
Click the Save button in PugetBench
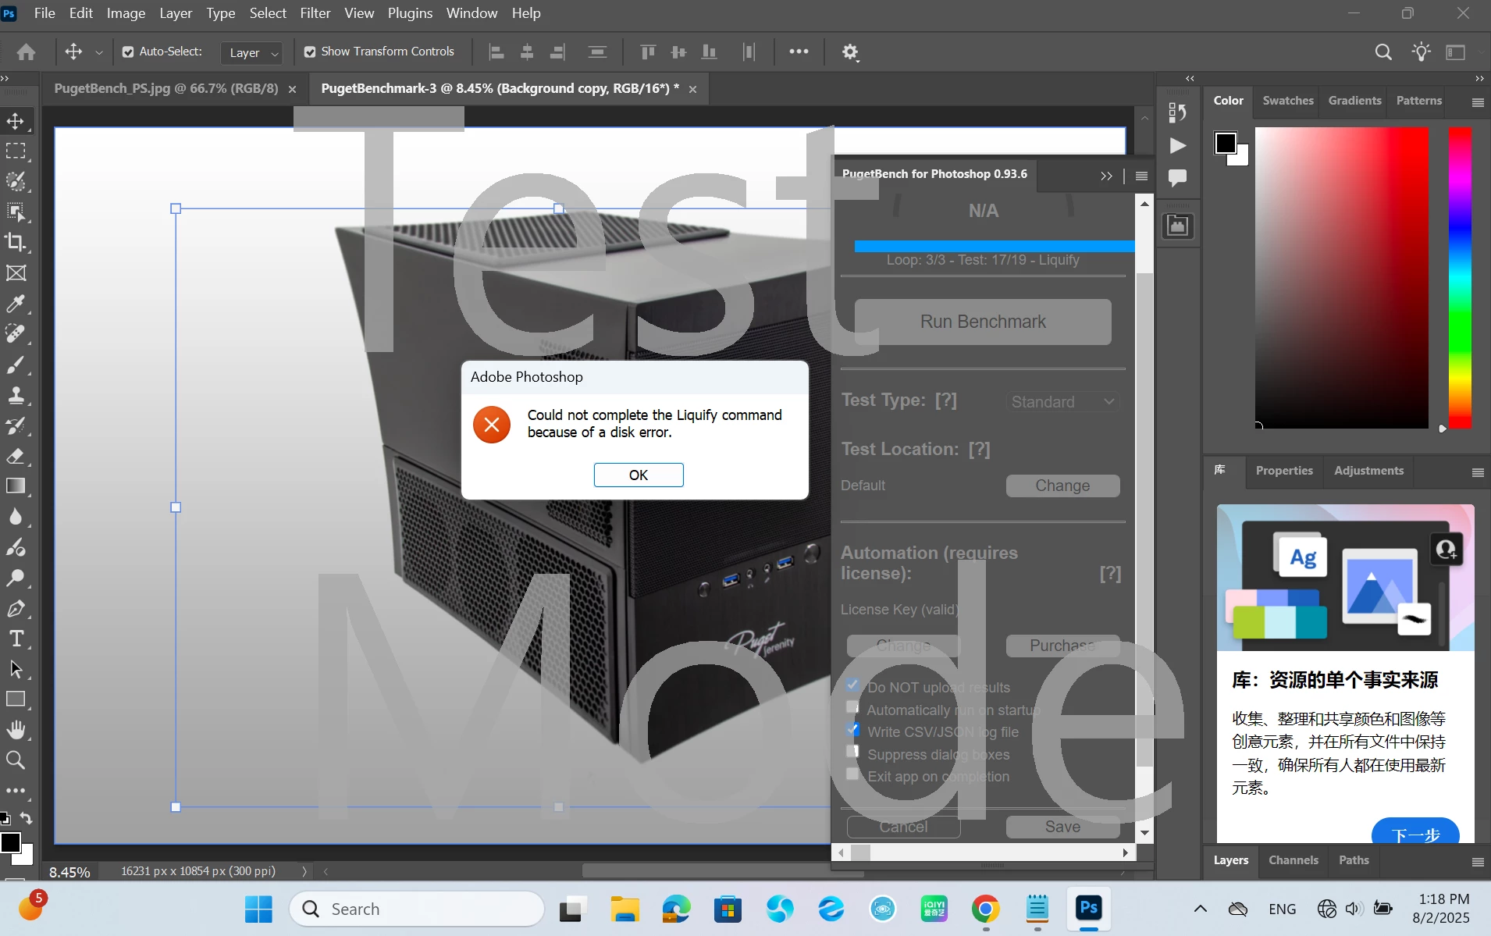1062,827
